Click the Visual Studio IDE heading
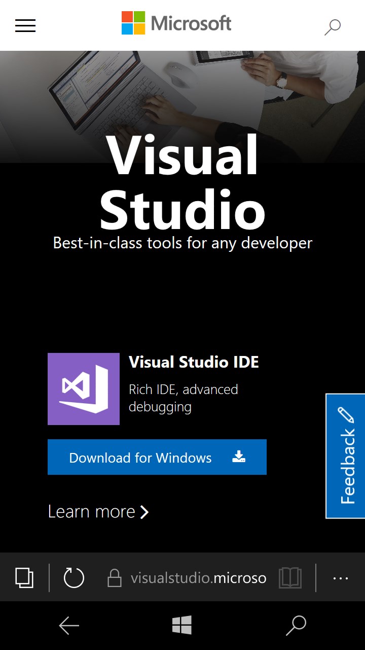 click(x=194, y=362)
